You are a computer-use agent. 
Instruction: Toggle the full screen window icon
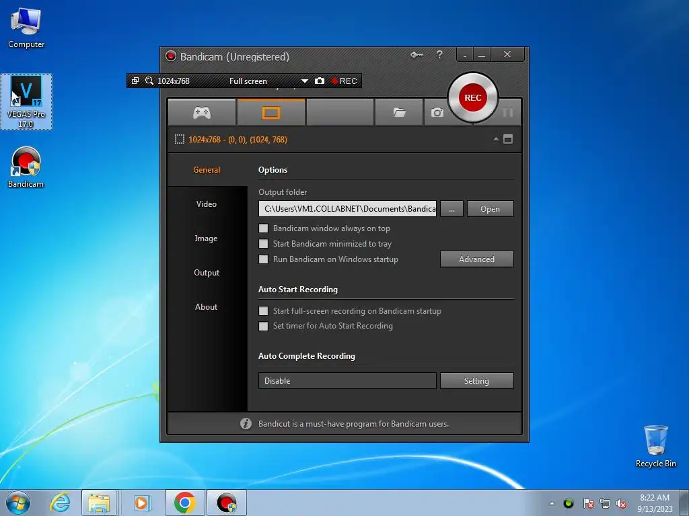508,139
